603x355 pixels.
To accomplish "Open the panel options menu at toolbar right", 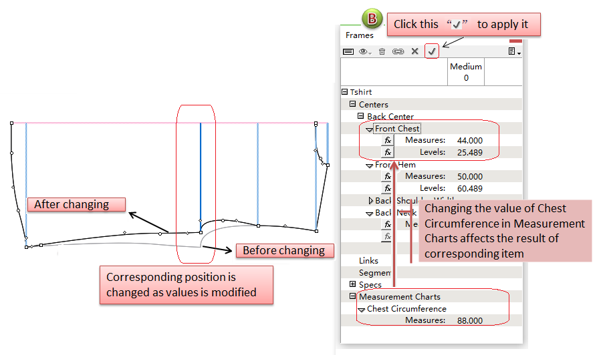I will [x=513, y=51].
